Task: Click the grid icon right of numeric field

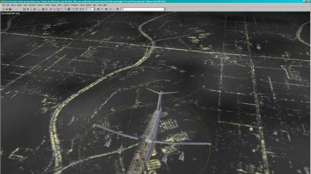Action: pos(98,9)
